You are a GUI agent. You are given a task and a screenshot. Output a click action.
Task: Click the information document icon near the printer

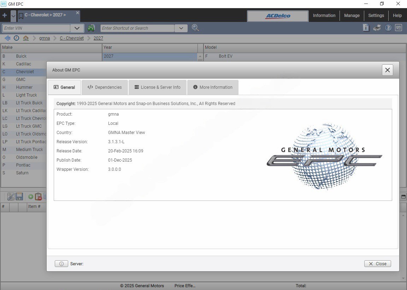pyautogui.click(x=366, y=27)
